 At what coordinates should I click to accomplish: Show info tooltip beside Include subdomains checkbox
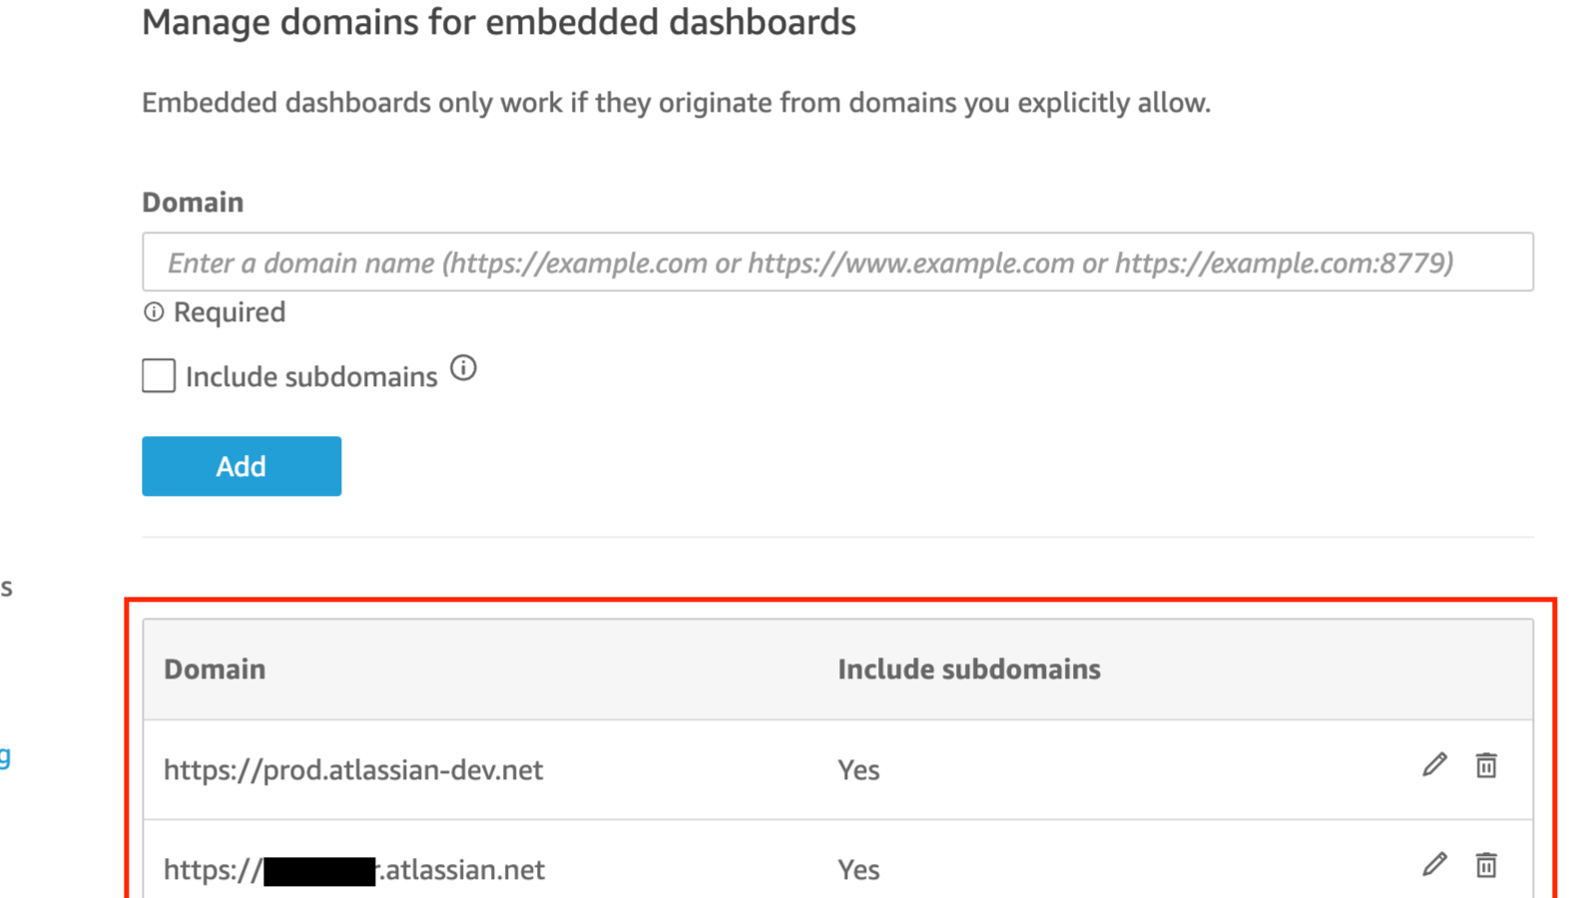click(463, 368)
